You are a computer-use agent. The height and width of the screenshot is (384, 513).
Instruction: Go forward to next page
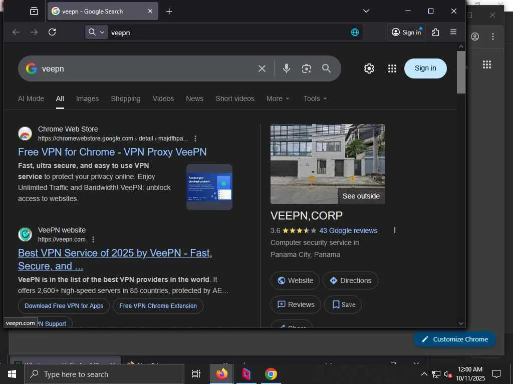point(34,32)
